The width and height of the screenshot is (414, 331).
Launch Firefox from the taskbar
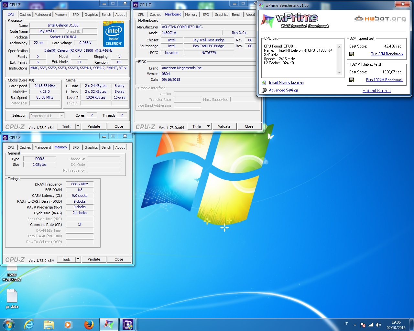(89, 325)
